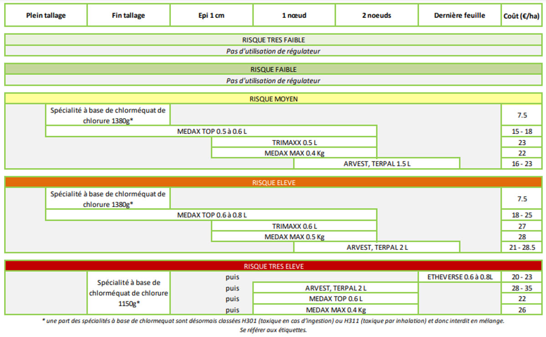
Task: Select the 'RISQUE FAIBLE' green banner
Action: coord(273,69)
